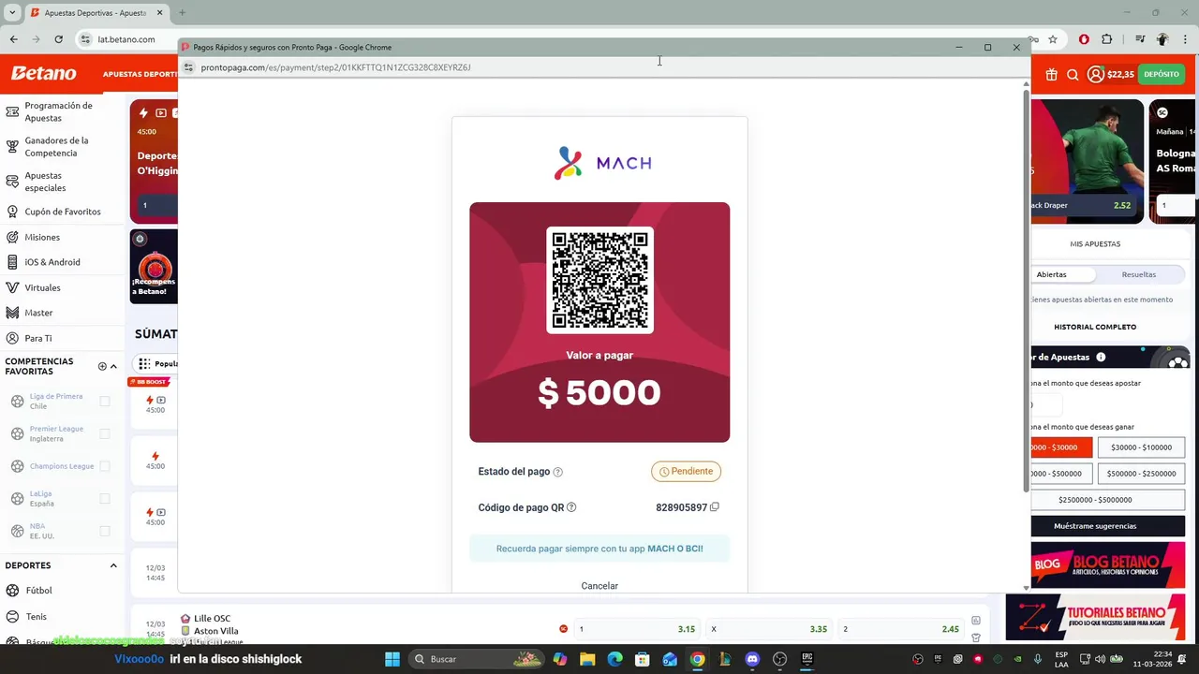
Task: Click the popup window vertical scrollbar
Action: pyautogui.click(x=1026, y=290)
